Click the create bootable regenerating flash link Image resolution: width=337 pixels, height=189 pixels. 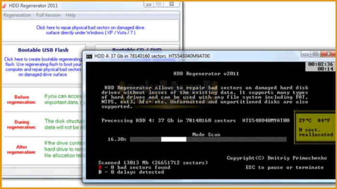coord(43,67)
